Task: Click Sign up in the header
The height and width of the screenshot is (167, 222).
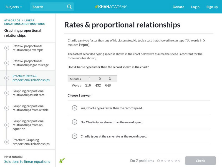Action: click(x=212, y=7)
